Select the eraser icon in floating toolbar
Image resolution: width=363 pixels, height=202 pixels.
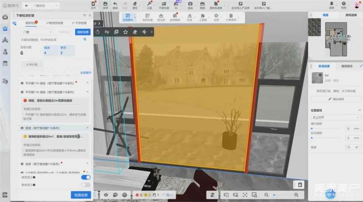[135, 32]
